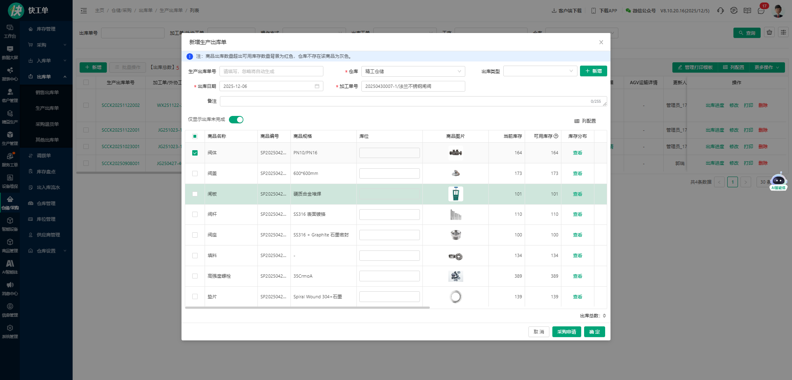Click the 采购申请 button
Image resolution: width=792 pixels, height=380 pixels.
pos(566,332)
